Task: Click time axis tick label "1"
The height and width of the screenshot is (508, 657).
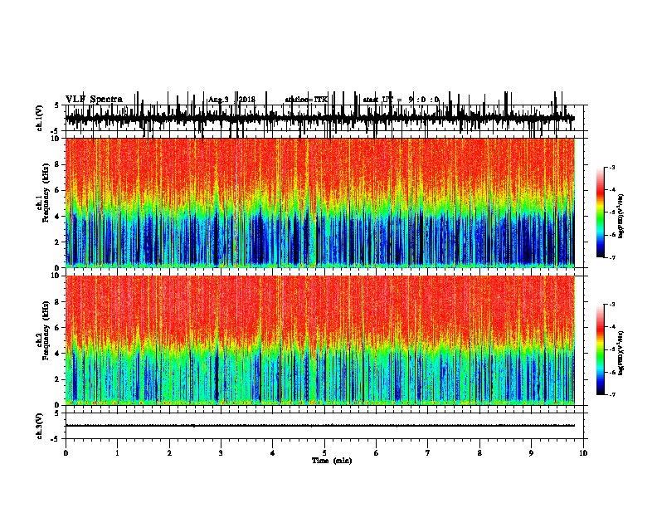Action: point(117,453)
